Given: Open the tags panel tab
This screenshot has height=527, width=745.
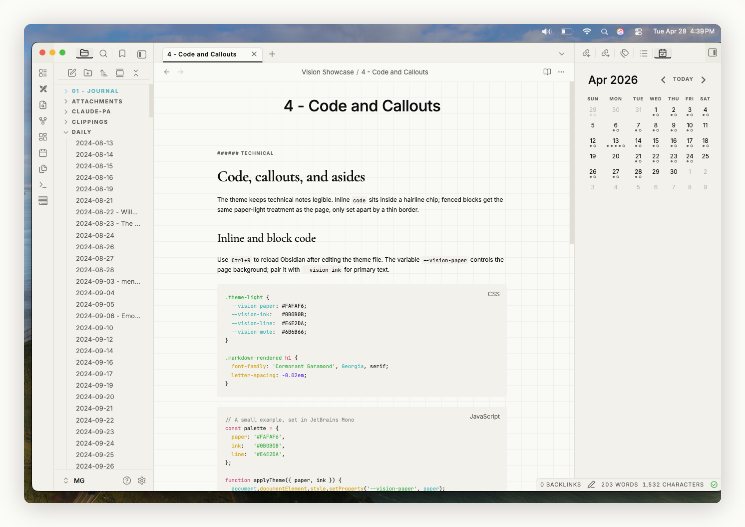Looking at the screenshot, I should tap(625, 53).
